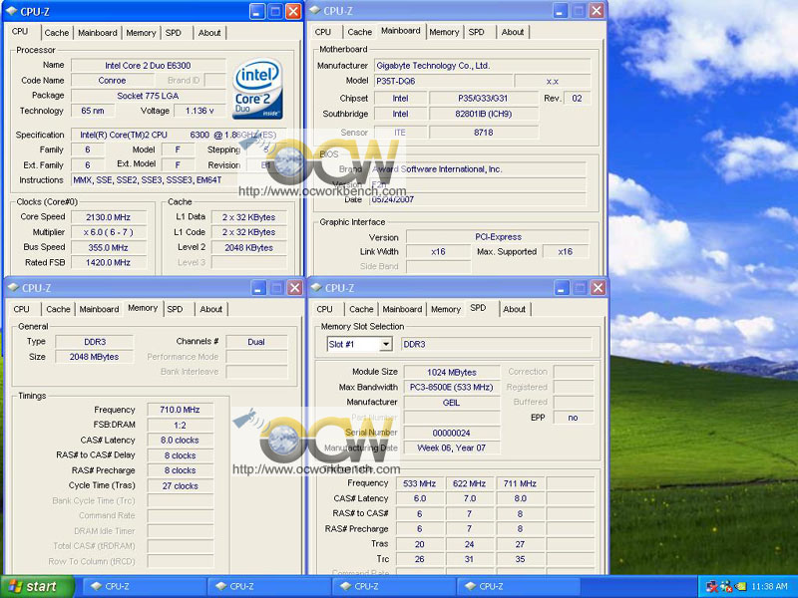The height and width of the screenshot is (598, 798).
Task: Open Memory tab in the Motherboard window
Action: [x=444, y=32]
